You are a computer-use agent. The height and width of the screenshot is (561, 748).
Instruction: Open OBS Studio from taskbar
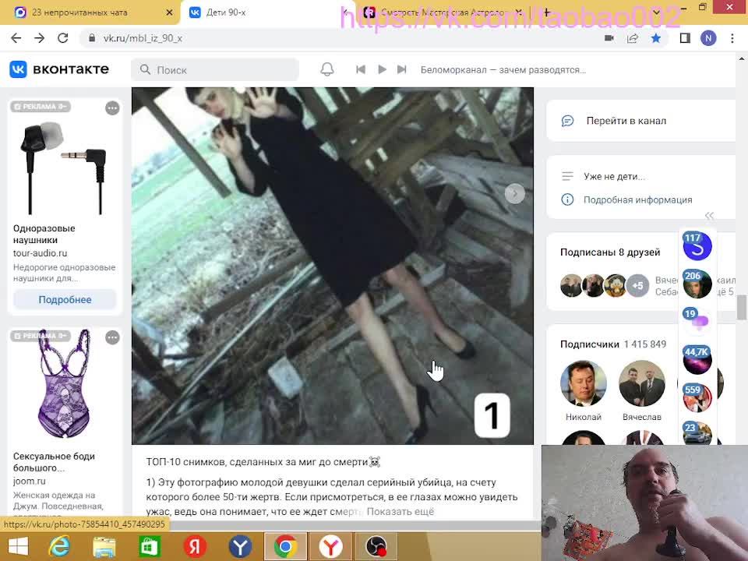pos(376,547)
